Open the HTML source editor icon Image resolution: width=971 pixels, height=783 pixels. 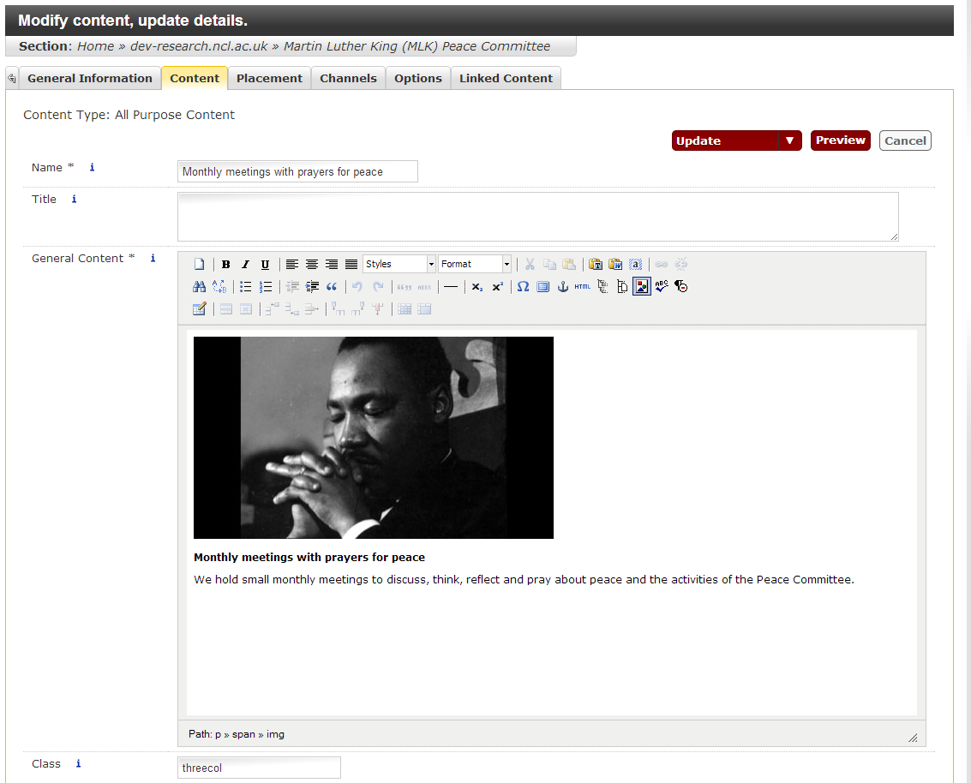(x=583, y=287)
